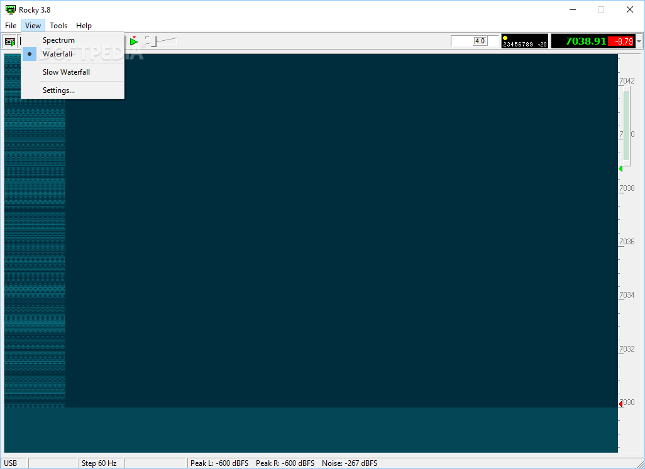Click the S-meter signal strength display
This screenshot has height=469, width=645.
[x=525, y=41]
